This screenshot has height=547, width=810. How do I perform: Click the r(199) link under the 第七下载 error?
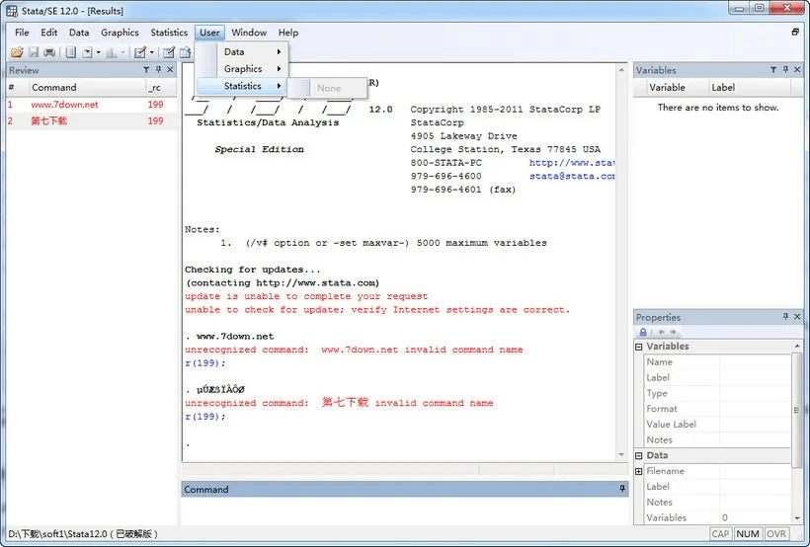(x=205, y=417)
